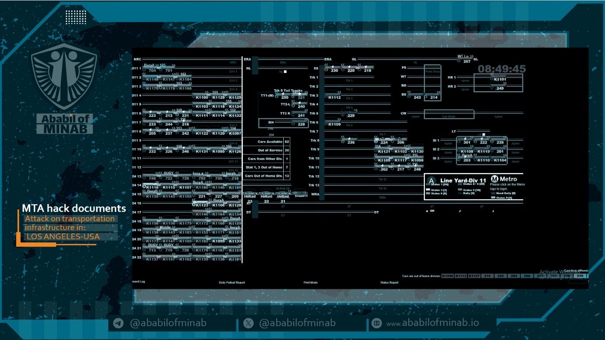Toggle the NL track checkbox

[x=285, y=71]
